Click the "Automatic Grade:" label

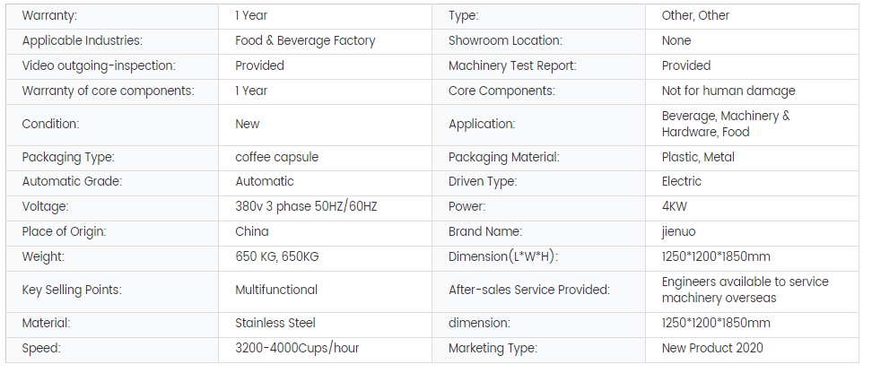coord(71,182)
